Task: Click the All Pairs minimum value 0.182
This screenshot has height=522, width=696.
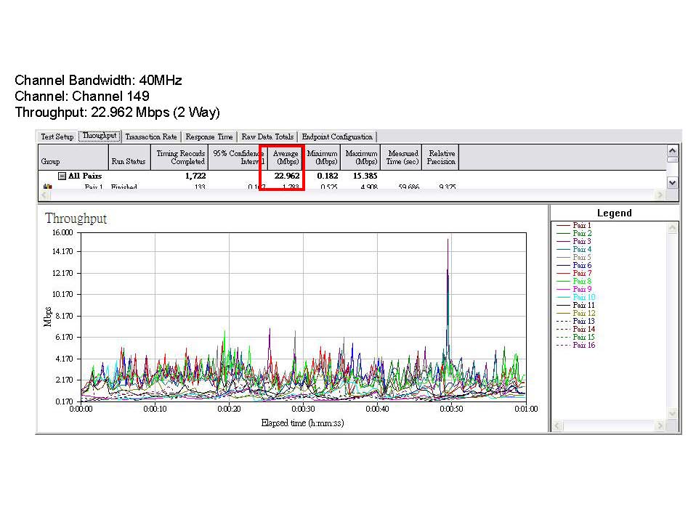Action: 328,176
